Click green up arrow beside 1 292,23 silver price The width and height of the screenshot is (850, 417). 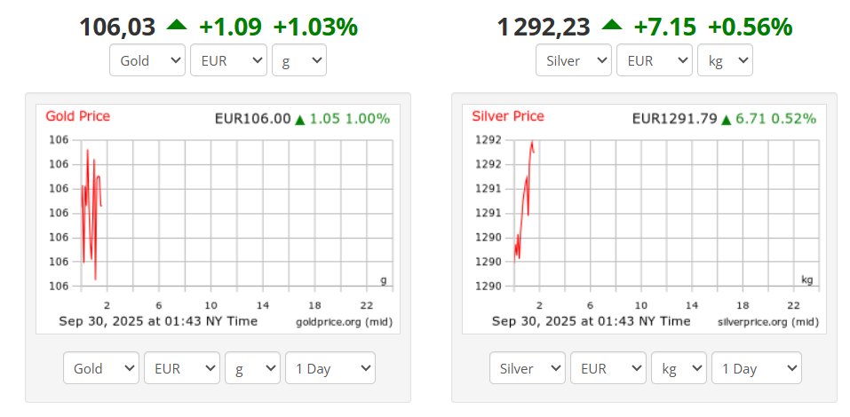pyautogui.click(x=613, y=27)
